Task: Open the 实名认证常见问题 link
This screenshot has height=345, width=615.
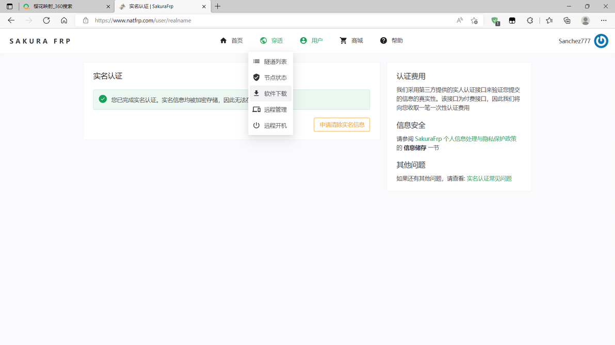Action: coord(489,178)
